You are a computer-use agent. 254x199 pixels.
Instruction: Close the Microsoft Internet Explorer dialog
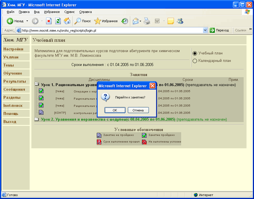coord(152,86)
